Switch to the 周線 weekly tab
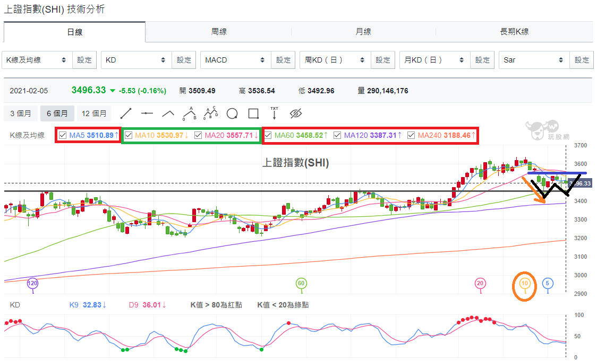This screenshot has width=597, height=361. click(x=219, y=31)
